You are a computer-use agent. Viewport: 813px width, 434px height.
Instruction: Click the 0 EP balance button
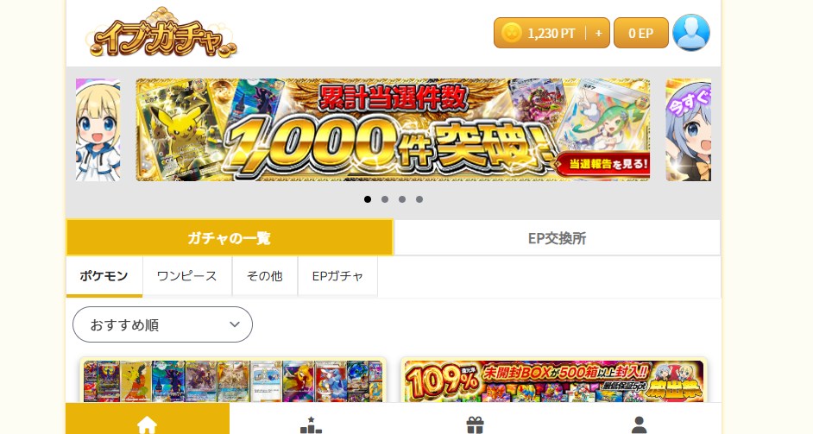coord(641,33)
